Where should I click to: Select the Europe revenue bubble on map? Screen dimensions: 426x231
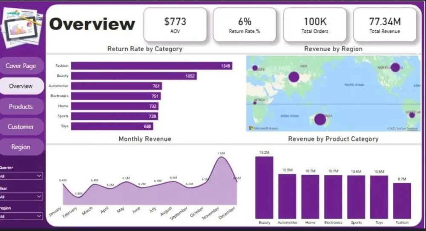click(255, 68)
